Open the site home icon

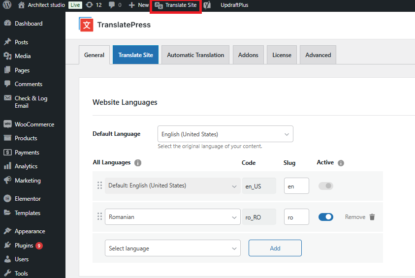tap(22, 5)
